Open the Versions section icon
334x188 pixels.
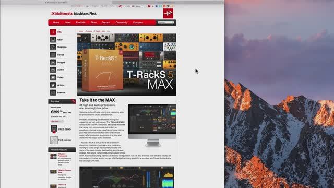point(53,47)
